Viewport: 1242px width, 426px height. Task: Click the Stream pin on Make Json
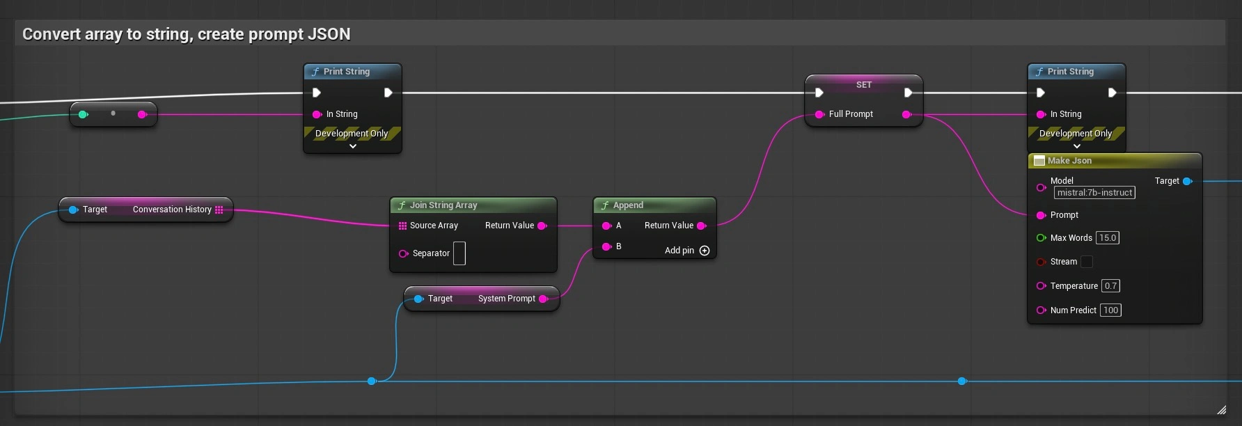1041,262
